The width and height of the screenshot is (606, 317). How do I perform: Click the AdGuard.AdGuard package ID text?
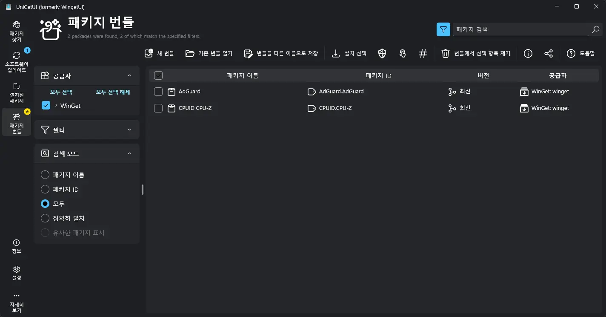tap(341, 92)
